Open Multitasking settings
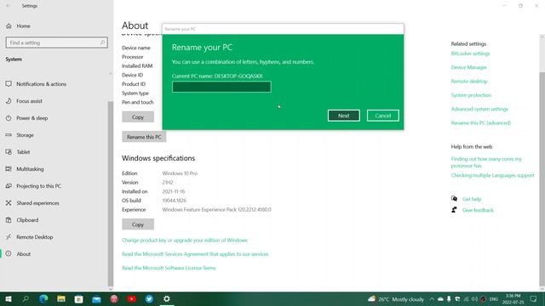This screenshot has height=306, width=545. click(x=30, y=169)
